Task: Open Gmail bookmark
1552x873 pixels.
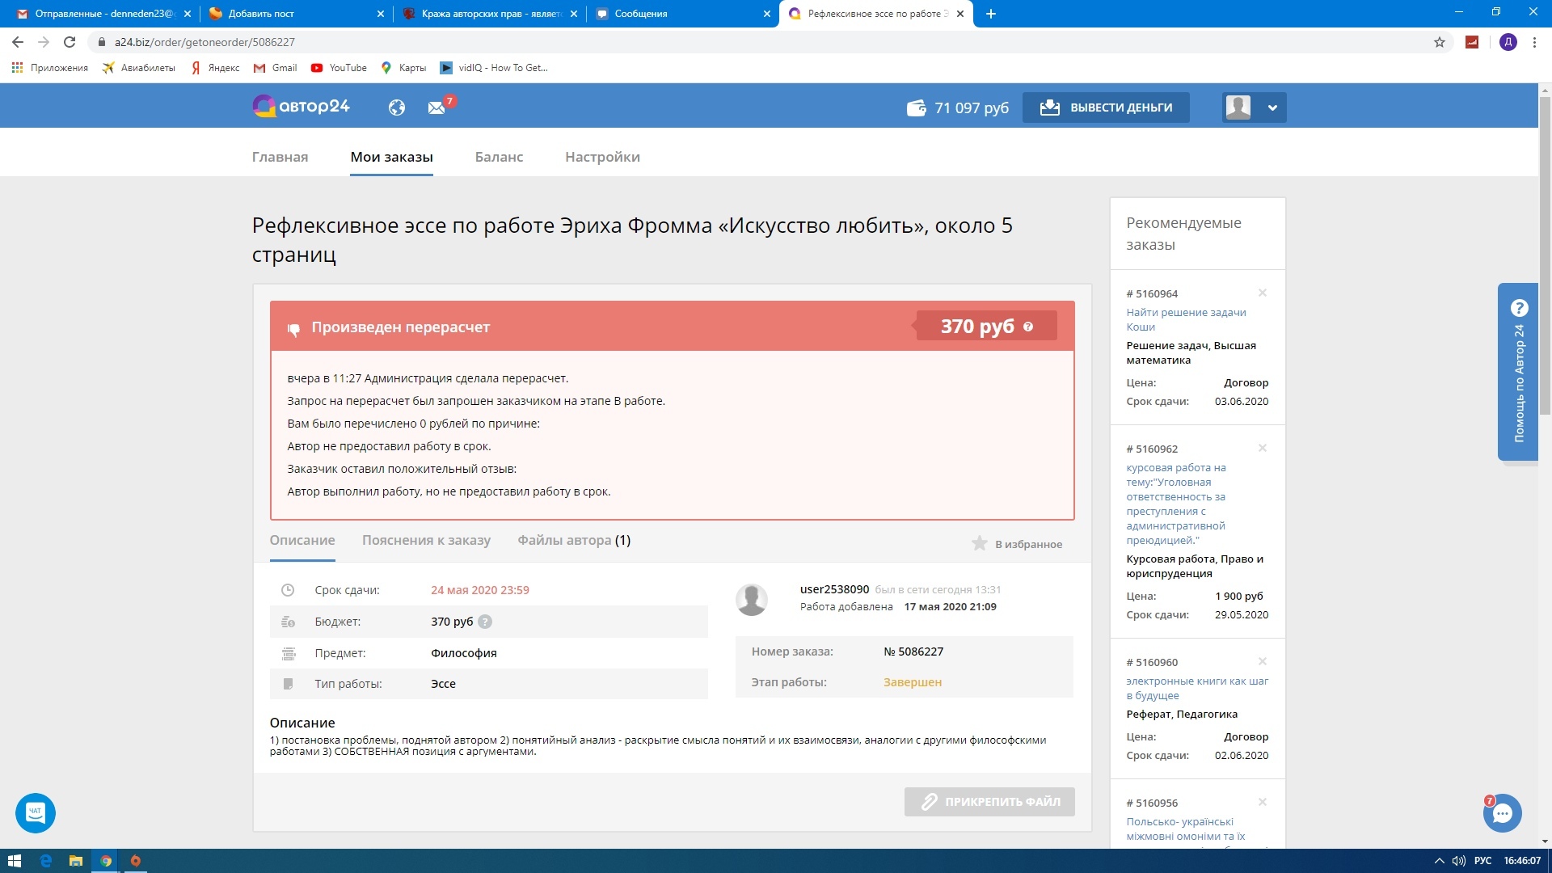Action: (x=276, y=68)
